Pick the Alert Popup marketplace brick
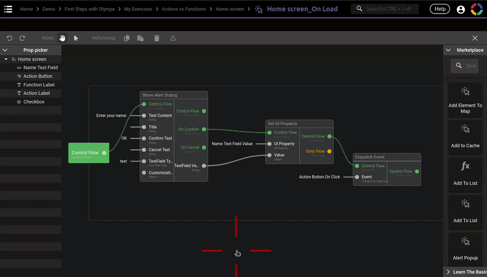Image resolution: width=487 pixels, height=277 pixels. point(465,249)
